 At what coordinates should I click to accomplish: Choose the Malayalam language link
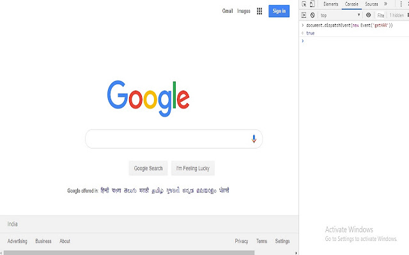point(206,191)
